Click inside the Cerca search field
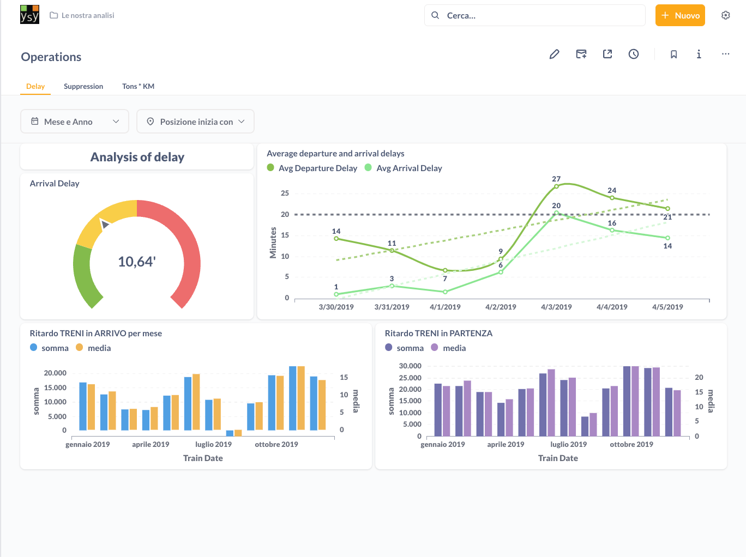The height and width of the screenshot is (557, 746). point(534,15)
